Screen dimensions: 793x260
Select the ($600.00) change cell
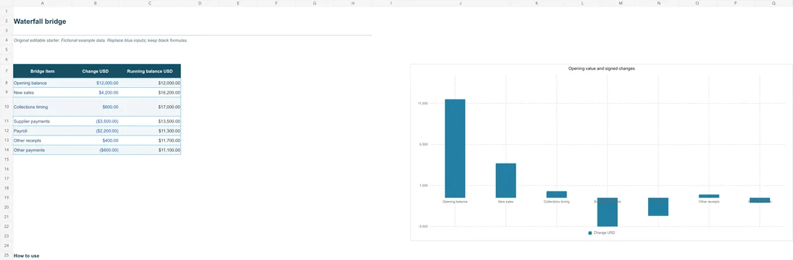coord(96,150)
